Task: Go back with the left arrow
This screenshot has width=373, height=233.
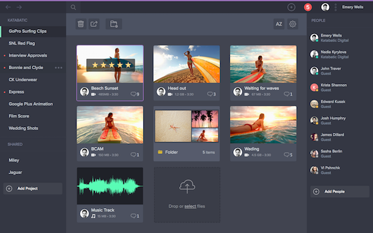Action: point(8,7)
